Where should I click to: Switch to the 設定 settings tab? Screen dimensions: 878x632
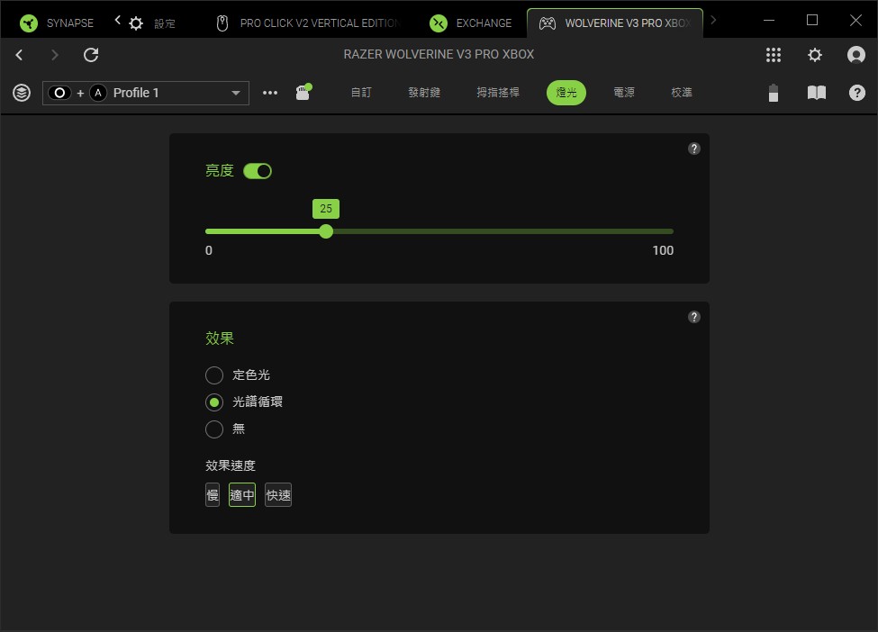tap(152, 23)
